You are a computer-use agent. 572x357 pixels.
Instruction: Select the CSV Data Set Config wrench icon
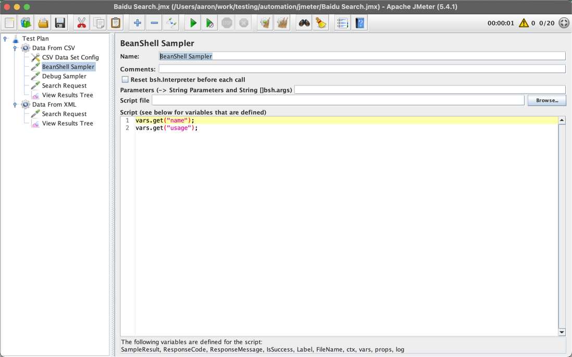35,57
